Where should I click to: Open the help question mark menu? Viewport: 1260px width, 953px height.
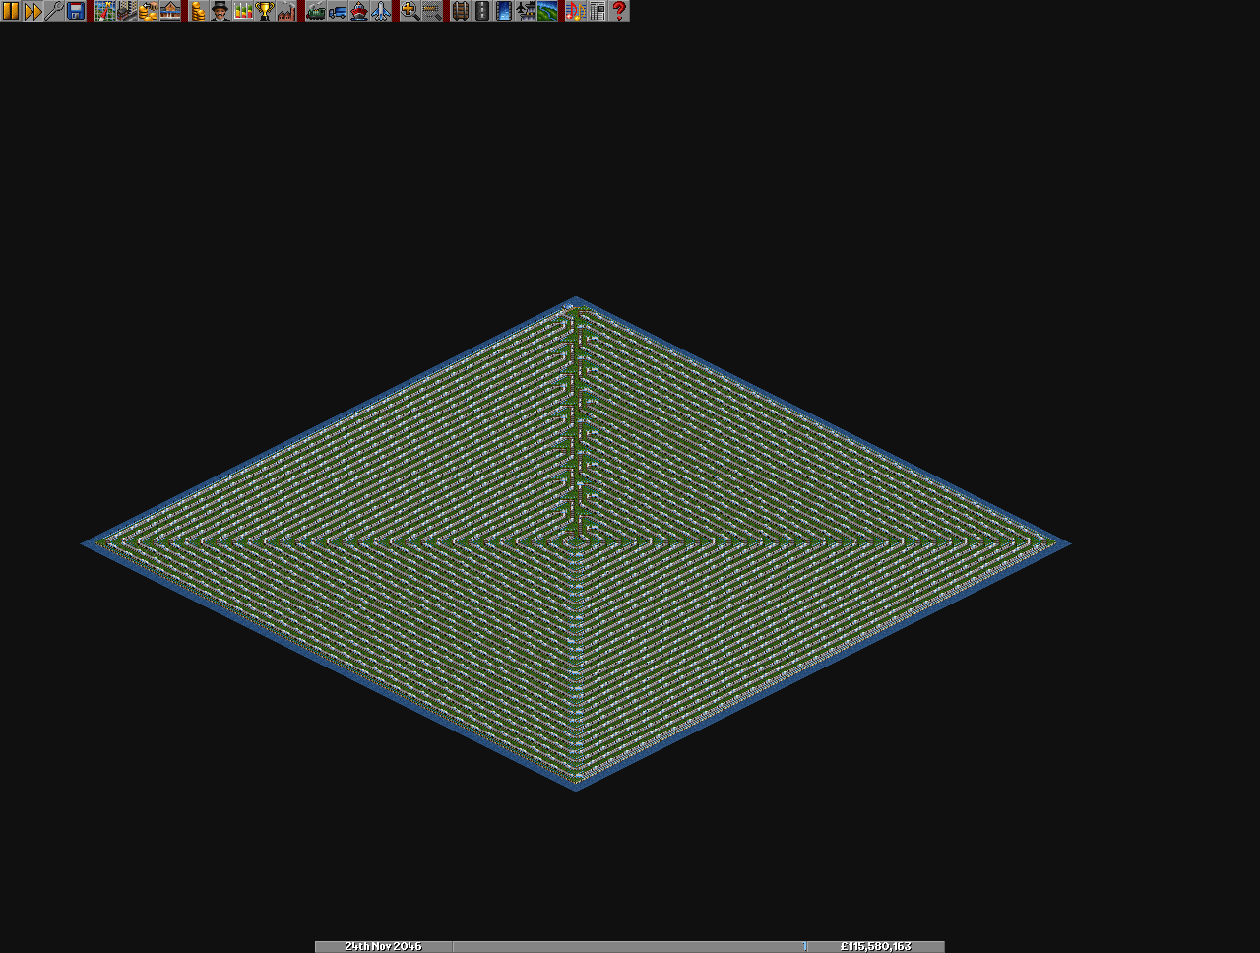click(619, 11)
